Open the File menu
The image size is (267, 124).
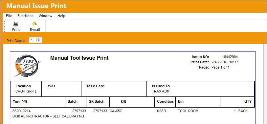(9, 16)
